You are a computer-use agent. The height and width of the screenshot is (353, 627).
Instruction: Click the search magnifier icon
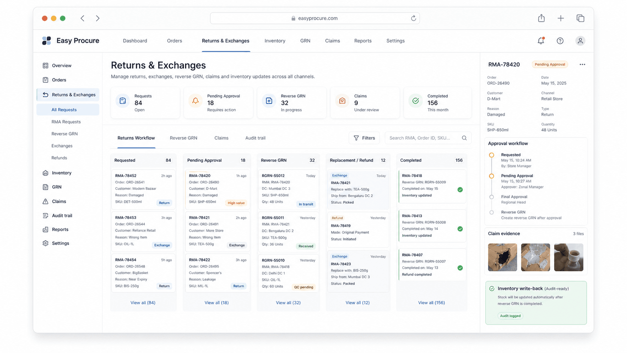coord(464,138)
